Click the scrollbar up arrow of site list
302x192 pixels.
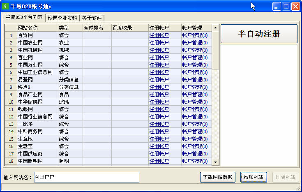pos(216,28)
